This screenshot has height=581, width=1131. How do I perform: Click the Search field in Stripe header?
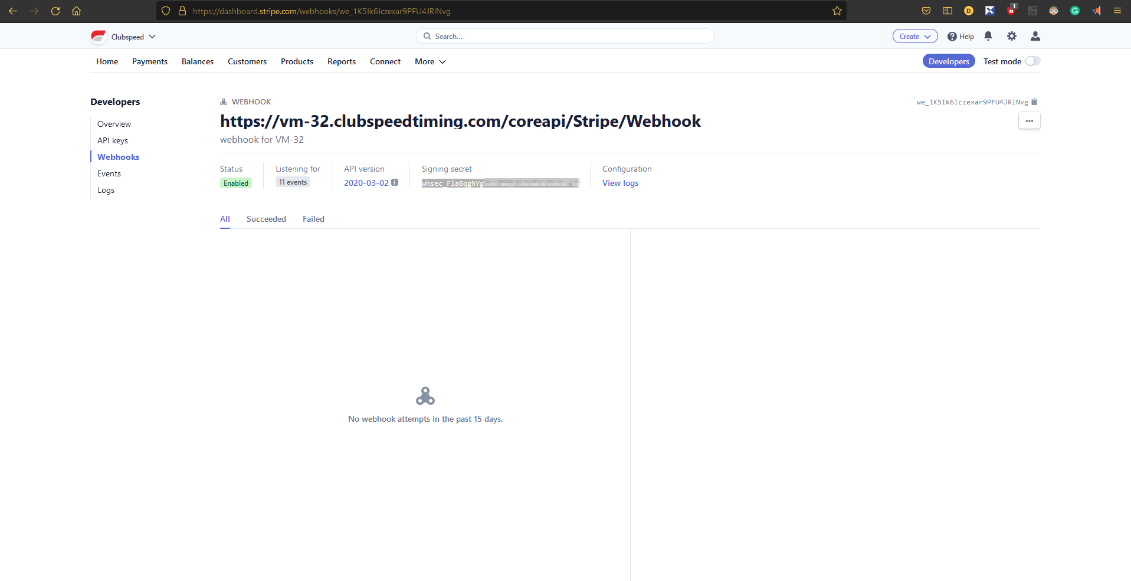[x=565, y=36]
